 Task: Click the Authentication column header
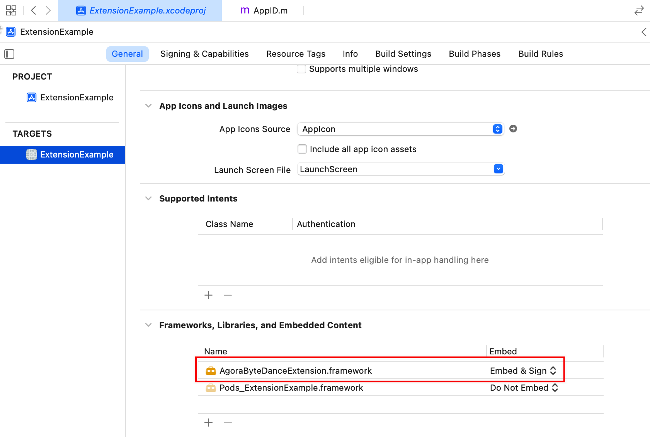tap(326, 224)
